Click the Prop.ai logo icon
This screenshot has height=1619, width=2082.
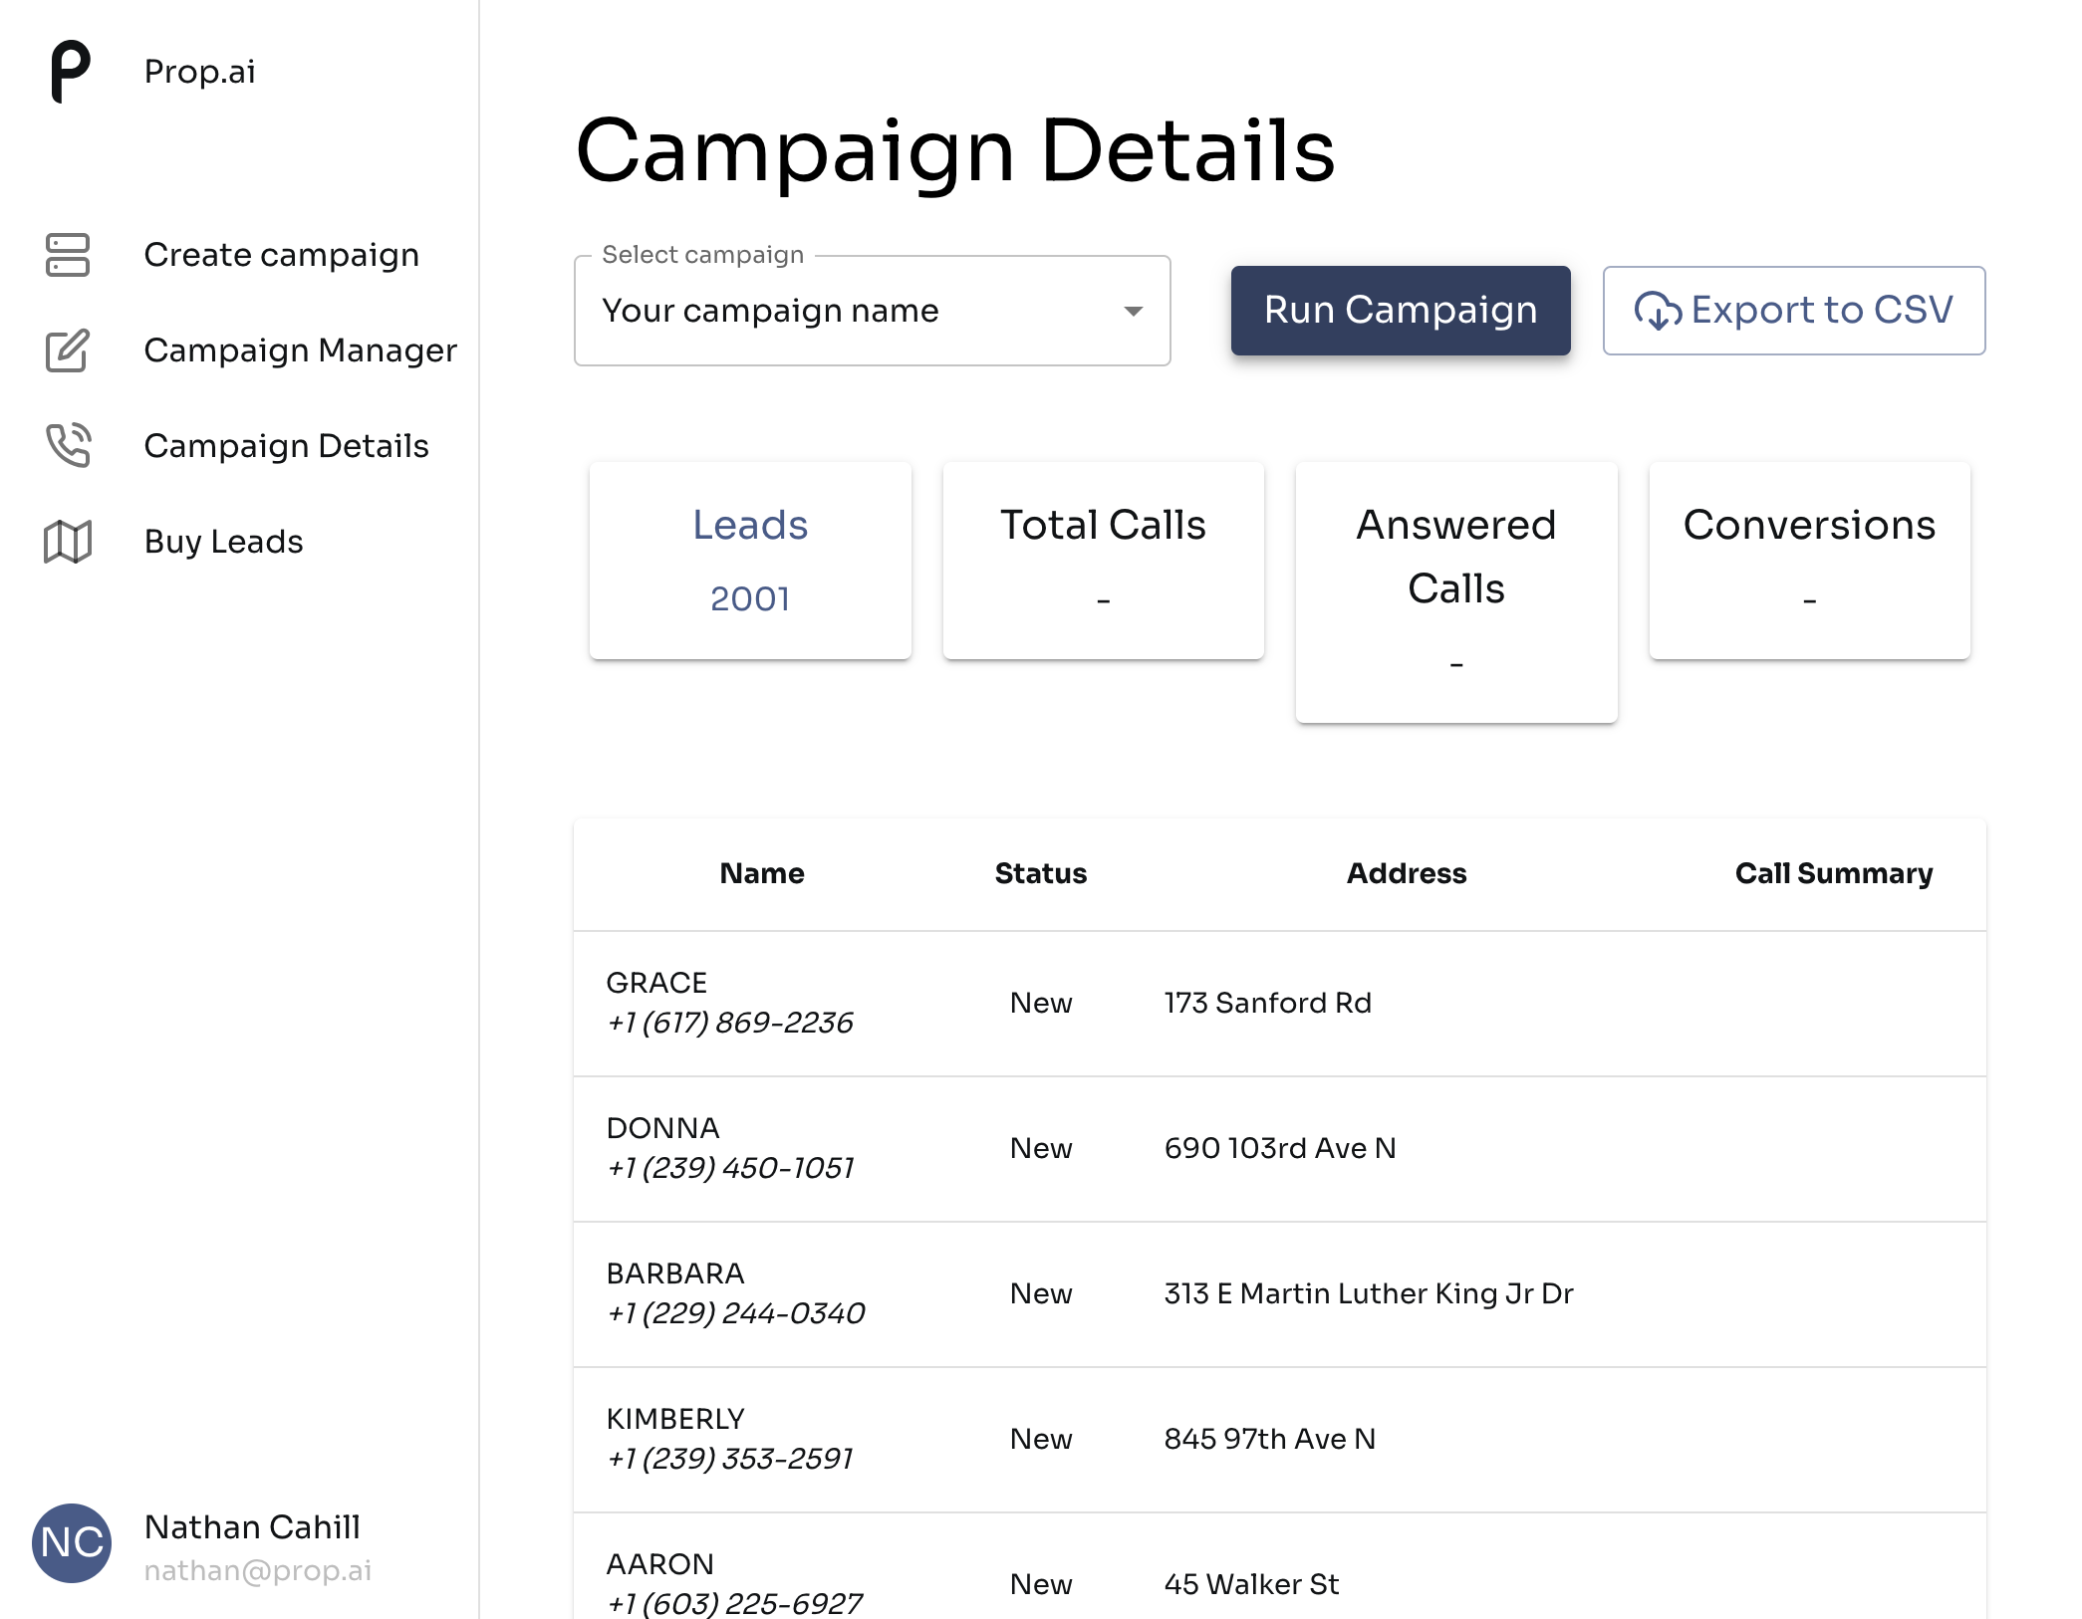click(71, 72)
